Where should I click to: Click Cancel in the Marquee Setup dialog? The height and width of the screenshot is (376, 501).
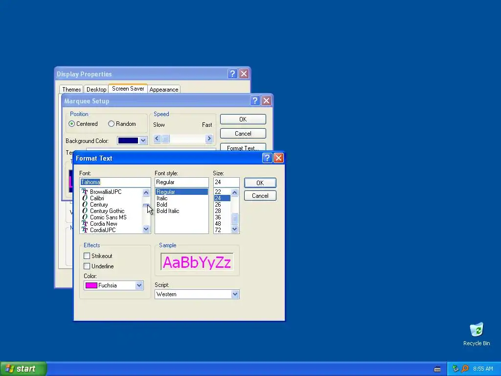tap(243, 134)
